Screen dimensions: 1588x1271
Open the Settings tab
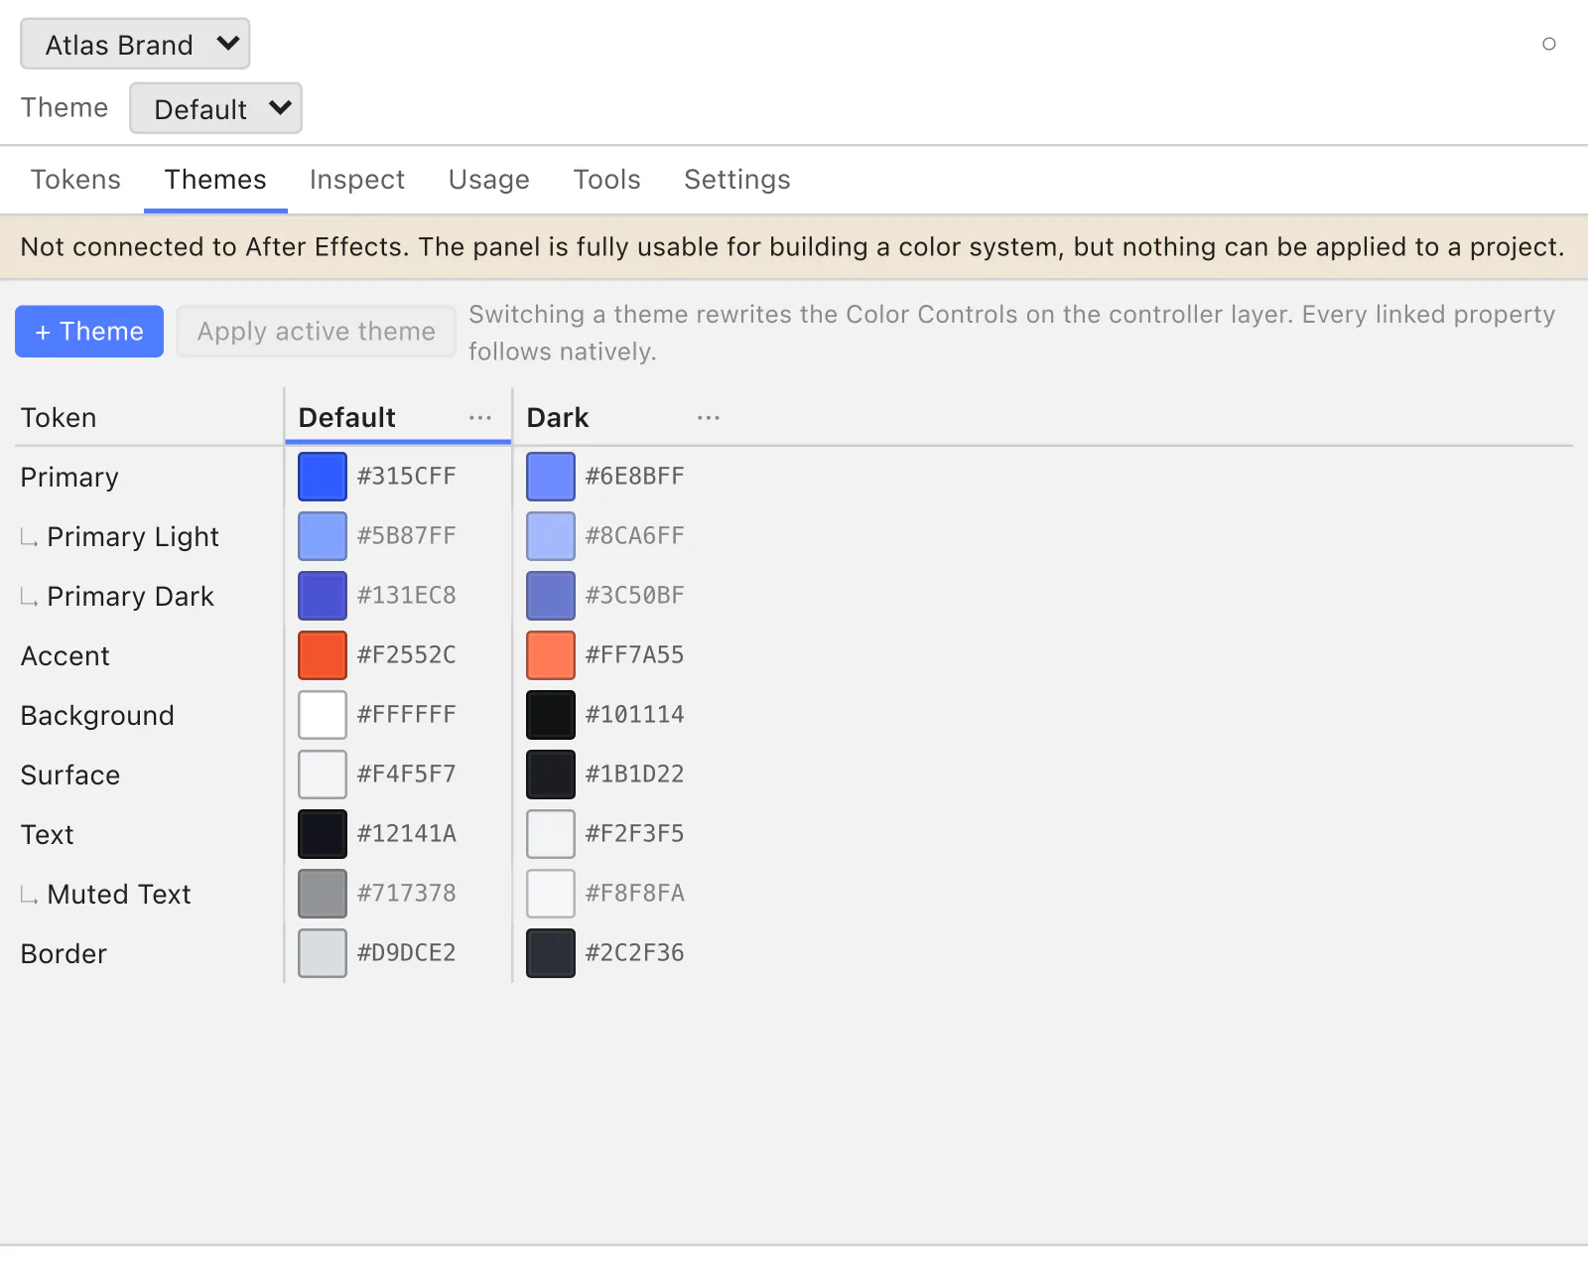[x=737, y=180]
